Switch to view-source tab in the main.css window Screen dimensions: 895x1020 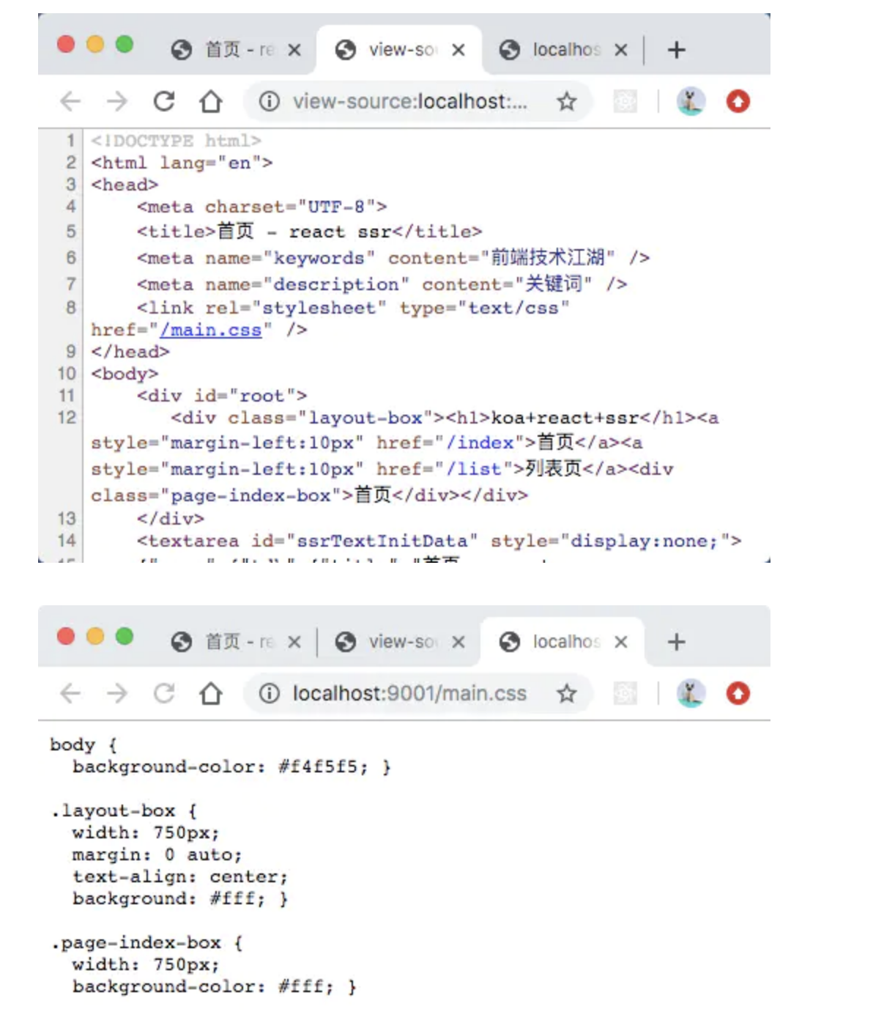pyautogui.click(x=395, y=642)
